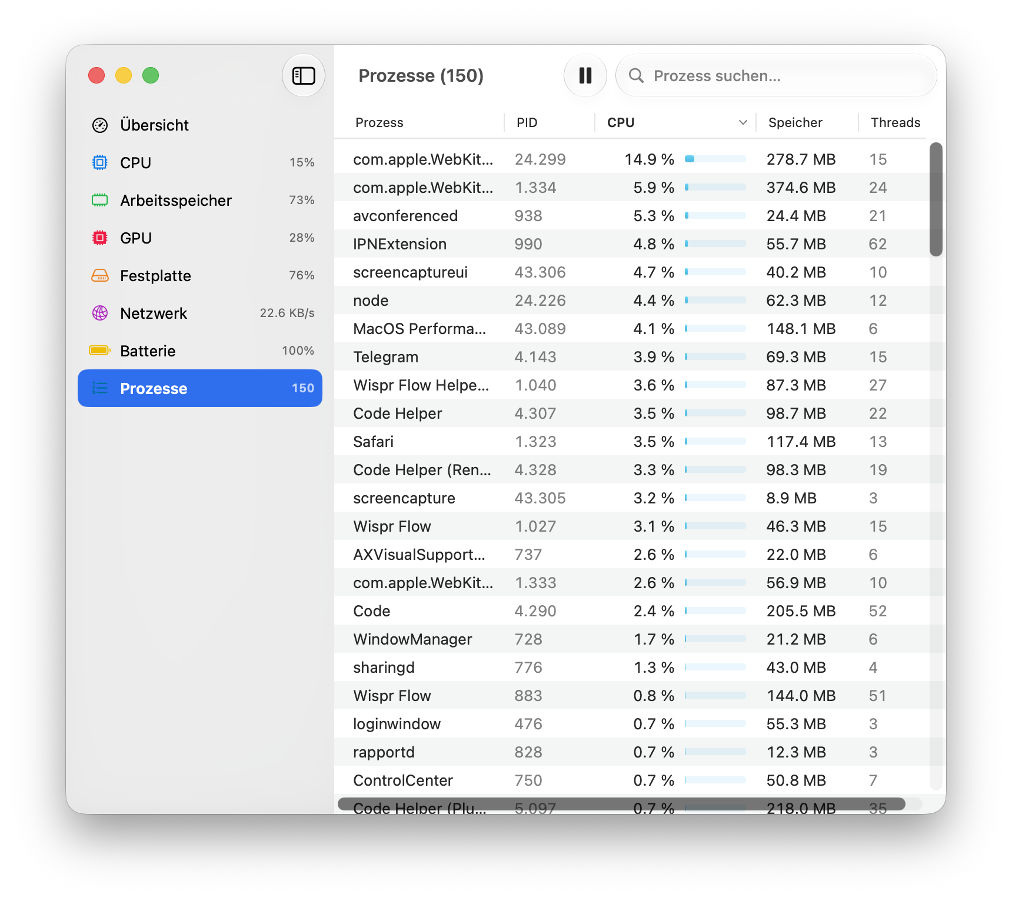Click the horizontal scrollbar at bottom

[621, 804]
